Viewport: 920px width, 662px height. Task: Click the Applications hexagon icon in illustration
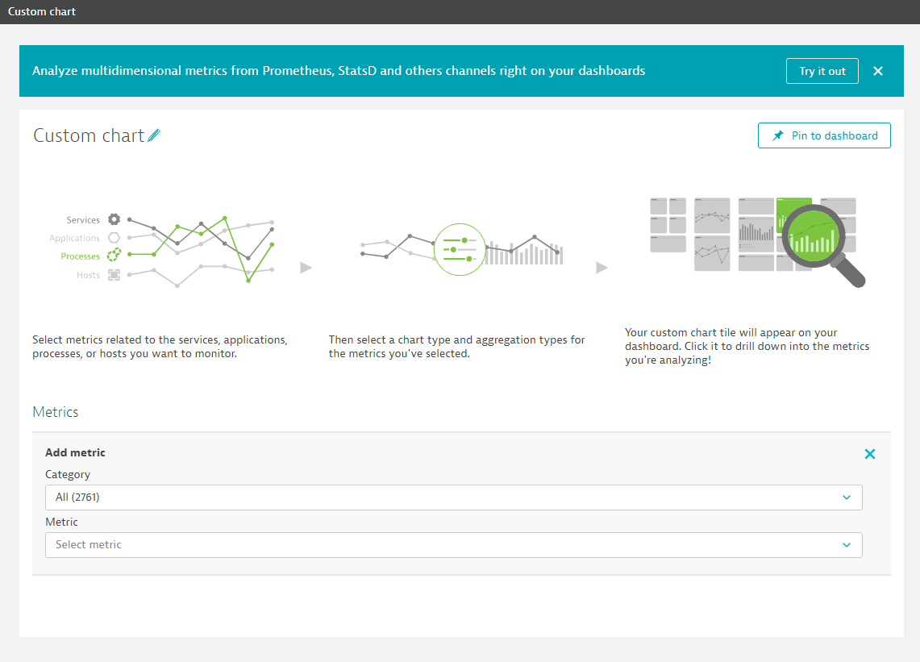click(x=114, y=238)
